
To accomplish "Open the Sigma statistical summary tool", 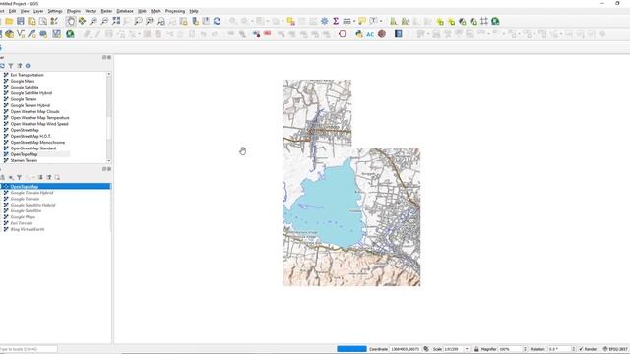I will click(x=336, y=21).
